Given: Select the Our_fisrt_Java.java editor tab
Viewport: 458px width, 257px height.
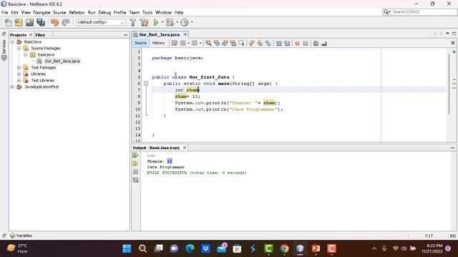Looking at the screenshot, I should coord(160,35).
